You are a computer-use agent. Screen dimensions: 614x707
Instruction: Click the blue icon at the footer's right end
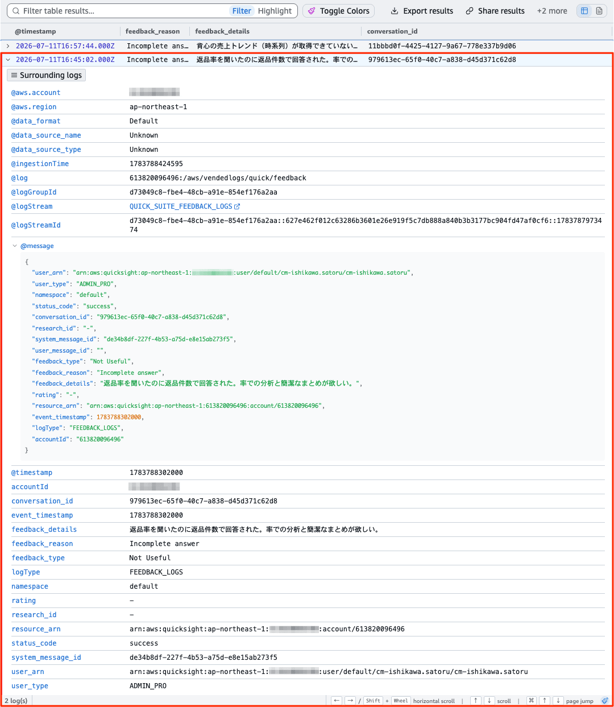pos(605,701)
